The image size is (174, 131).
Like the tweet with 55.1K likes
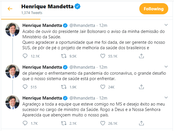(x=102, y=56)
